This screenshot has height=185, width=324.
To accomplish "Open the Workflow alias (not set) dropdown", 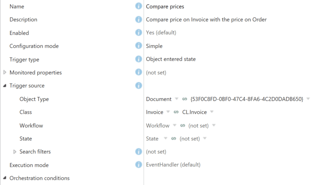I will pyautogui.click(x=214, y=125).
